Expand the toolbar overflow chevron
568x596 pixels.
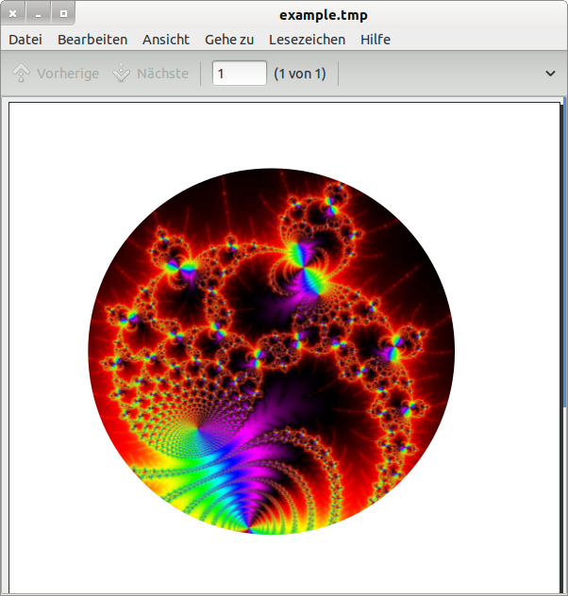point(551,74)
